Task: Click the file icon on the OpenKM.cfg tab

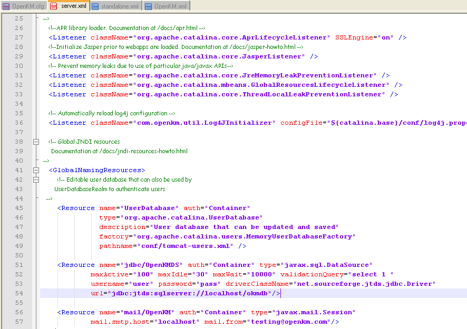Action: tap(5, 6)
